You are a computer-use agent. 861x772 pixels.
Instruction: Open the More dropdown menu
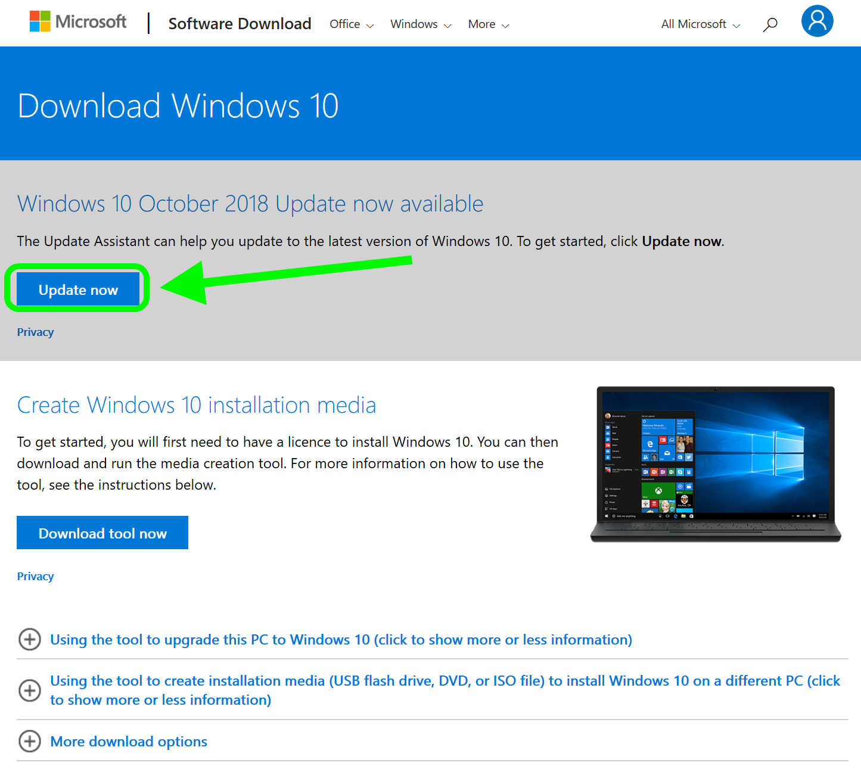point(489,24)
